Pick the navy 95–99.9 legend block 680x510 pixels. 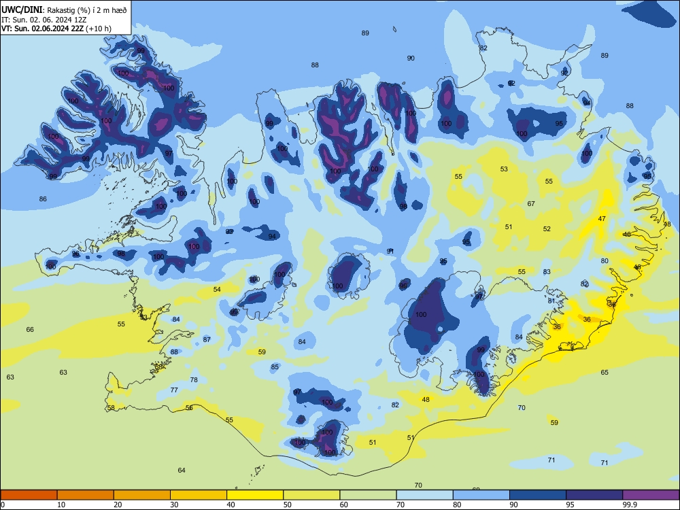(x=594, y=495)
